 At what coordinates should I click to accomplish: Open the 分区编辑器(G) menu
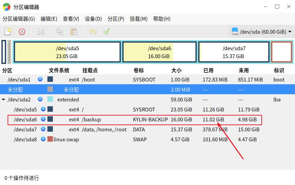[x=19, y=19]
